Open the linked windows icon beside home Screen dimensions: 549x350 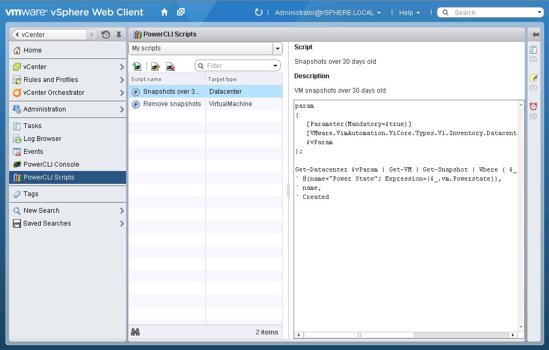click(x=181, y=12)
